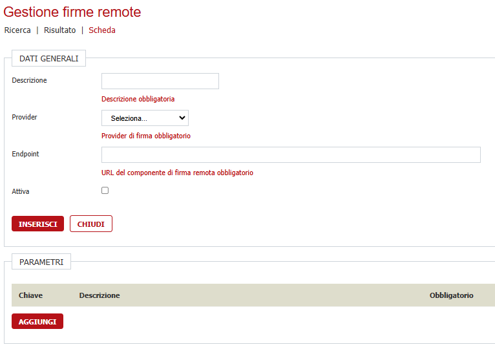This screenshot has width=495, height=349.
Task: Click the Descrizione form label
Action: pos(29,80)
